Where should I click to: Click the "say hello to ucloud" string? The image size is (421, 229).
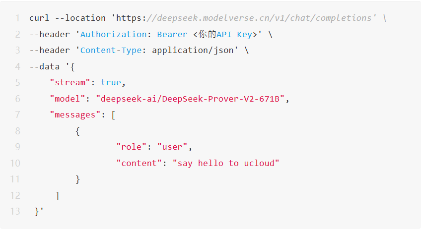point(226,163)
